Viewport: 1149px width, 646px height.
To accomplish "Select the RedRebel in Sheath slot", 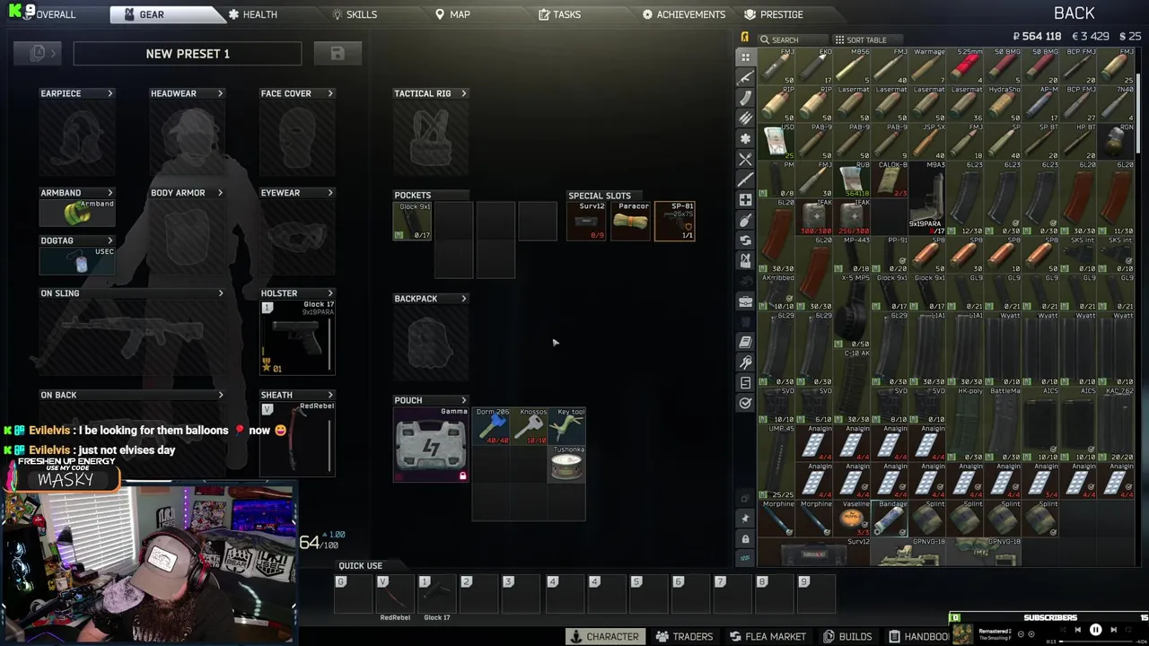I will click(x=297, y=437).
